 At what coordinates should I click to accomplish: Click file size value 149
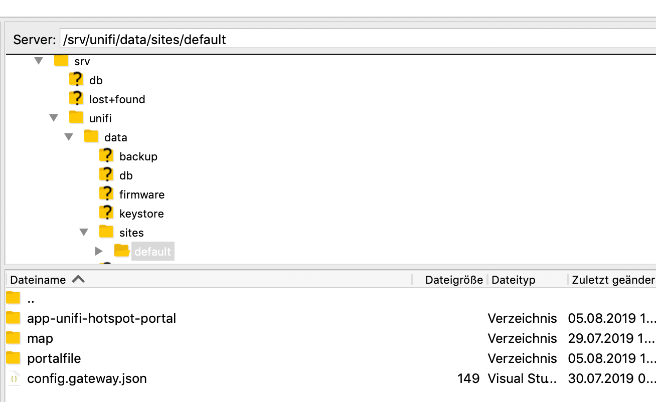468,378
